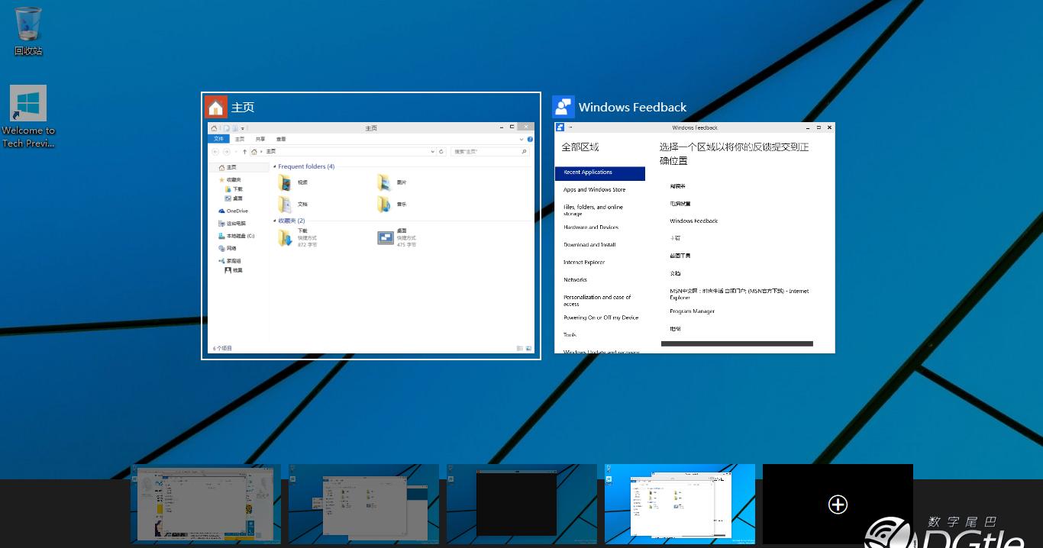Refresh the Explorer address bar
The width and height of the screenshot is (1043, 548).
(x=441, y=152)
